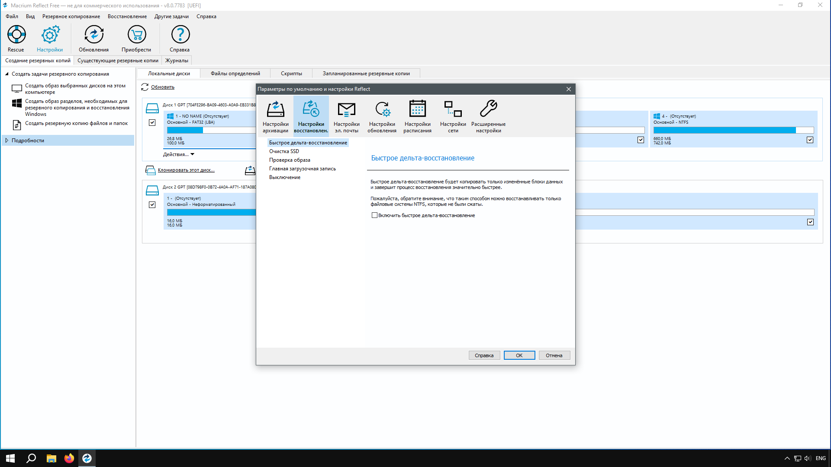Select Проверка образа in settings list
The image size is (831, 467).
[290, 160]
